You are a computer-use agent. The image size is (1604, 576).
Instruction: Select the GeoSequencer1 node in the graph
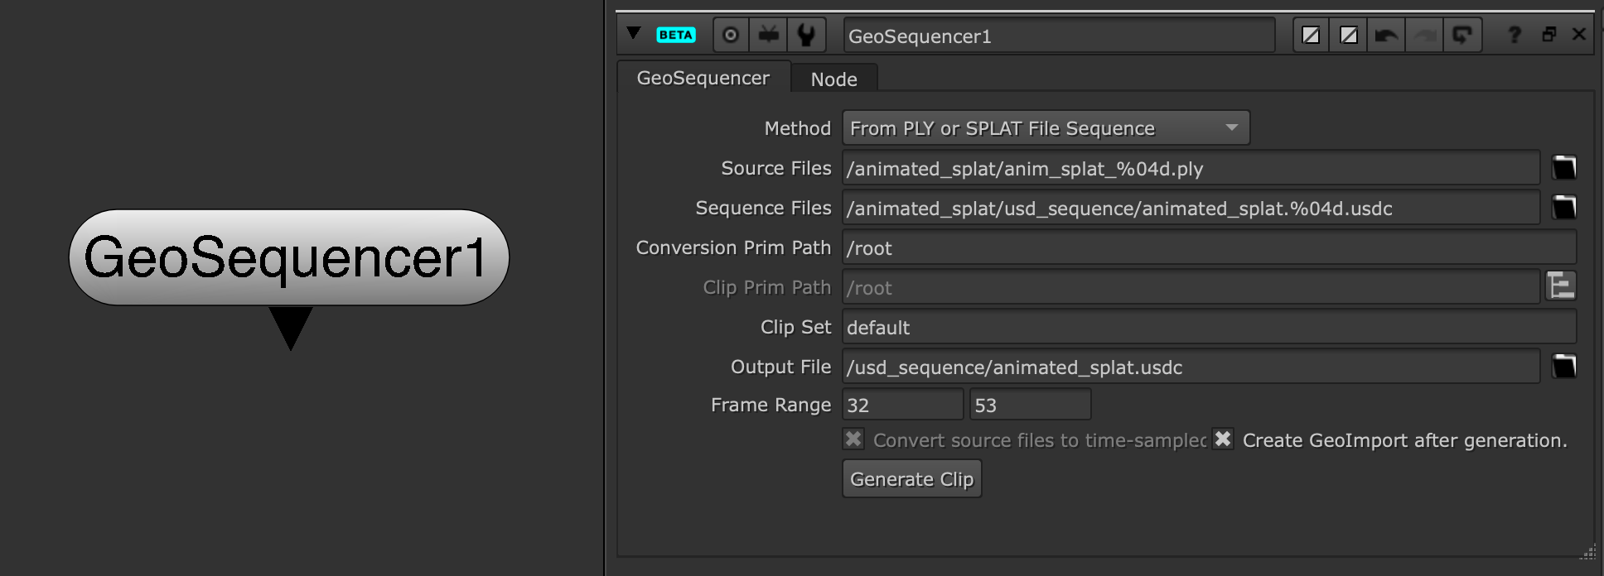(x=288, y=257)
